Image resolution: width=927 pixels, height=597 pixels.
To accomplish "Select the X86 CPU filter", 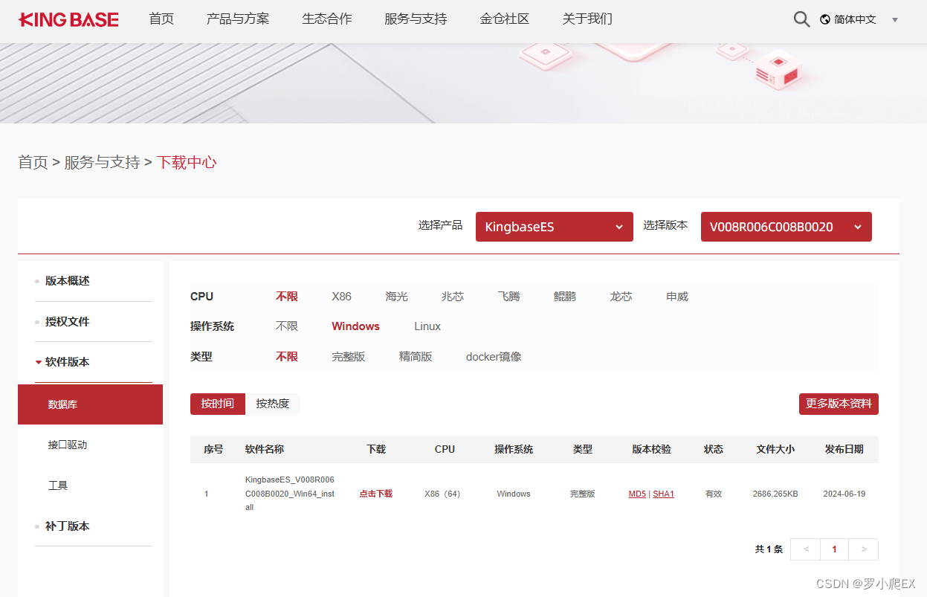I will click(x=341, y=296).
